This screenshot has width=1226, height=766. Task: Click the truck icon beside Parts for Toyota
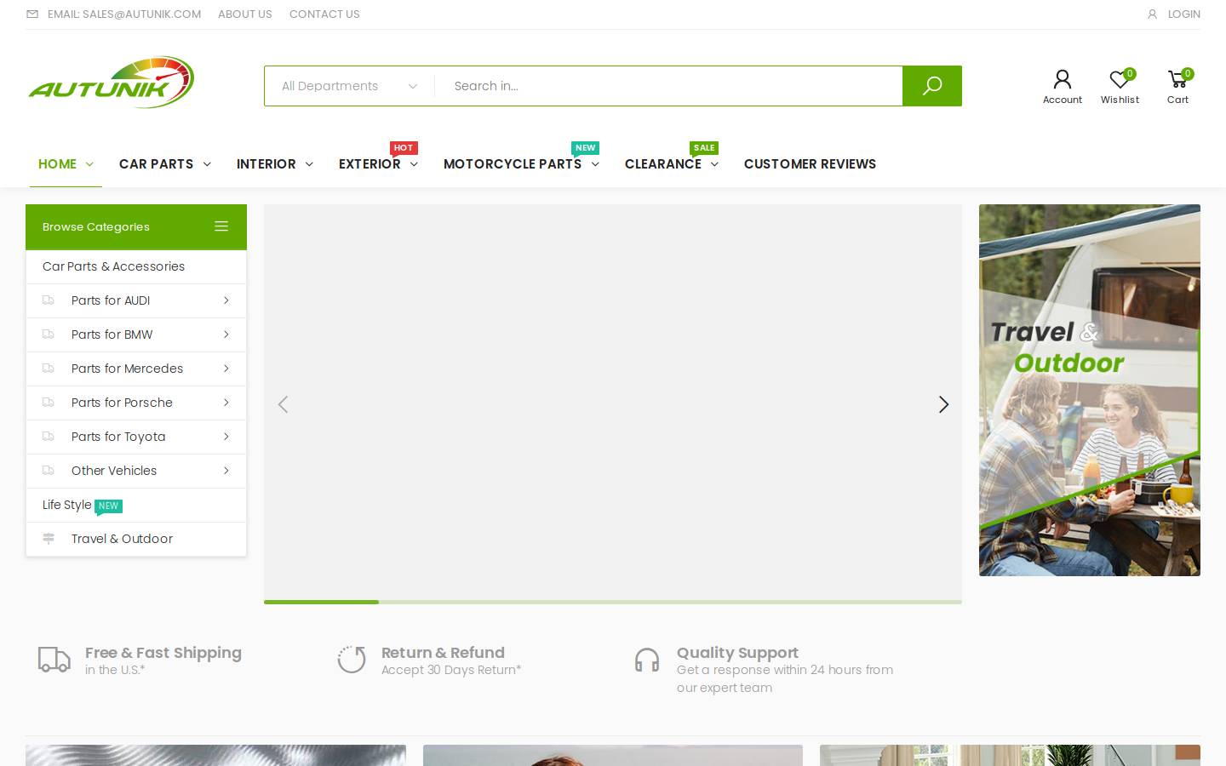click(49, 437)
